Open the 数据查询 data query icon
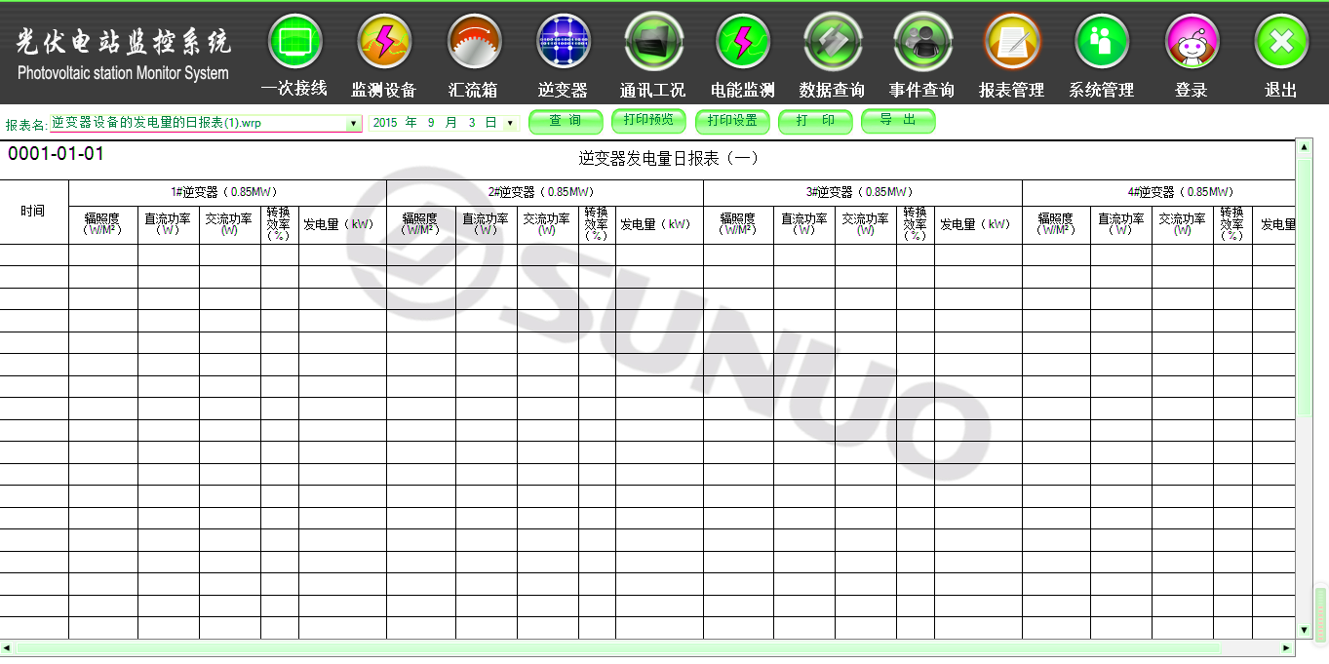This screenshot has width=1329, height=664. click(832, 42)
